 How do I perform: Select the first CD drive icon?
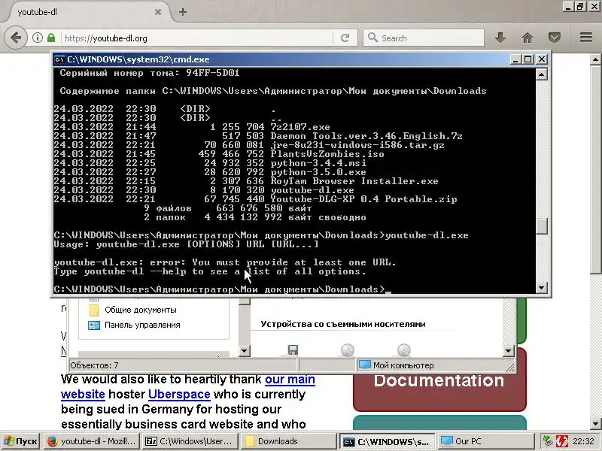(x=348, y=350)
